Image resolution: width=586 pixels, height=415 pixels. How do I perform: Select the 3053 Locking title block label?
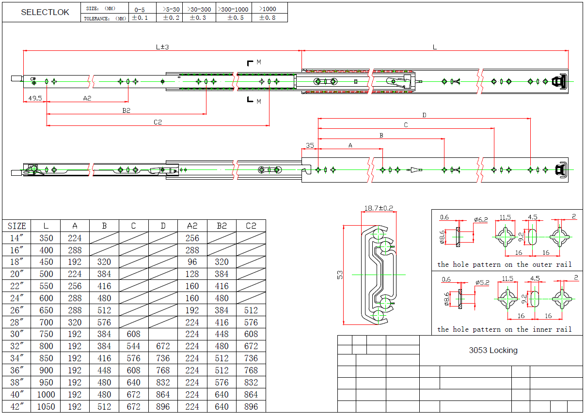pyautogui.click(x=493, y=350)
